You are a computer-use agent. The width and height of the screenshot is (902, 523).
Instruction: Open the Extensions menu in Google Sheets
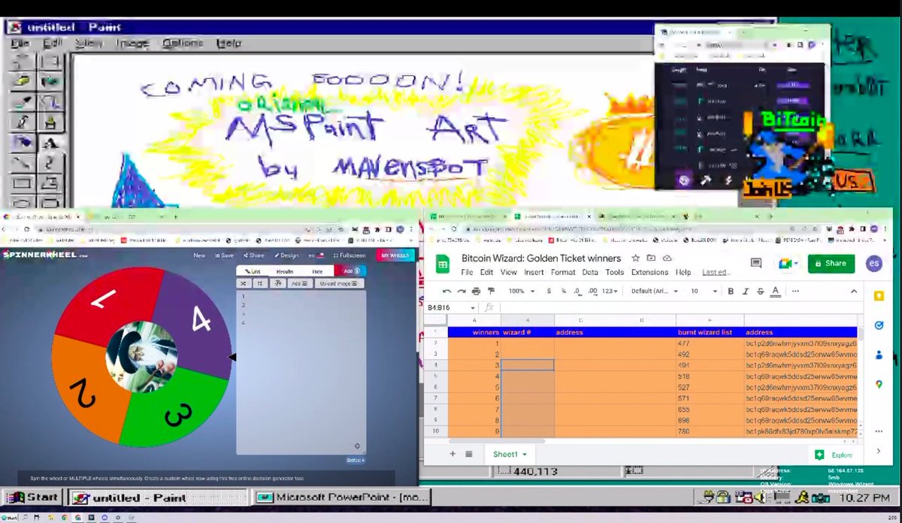pos(649,272)
